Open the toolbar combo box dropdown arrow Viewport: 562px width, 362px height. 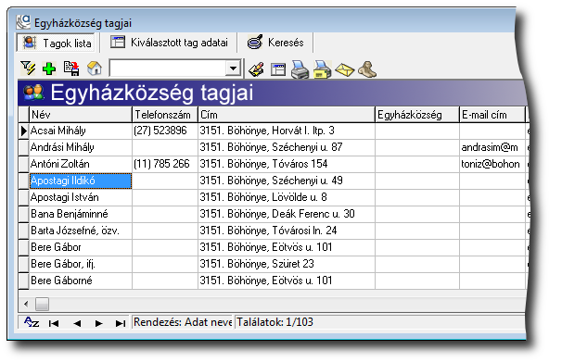coord(234,68)
